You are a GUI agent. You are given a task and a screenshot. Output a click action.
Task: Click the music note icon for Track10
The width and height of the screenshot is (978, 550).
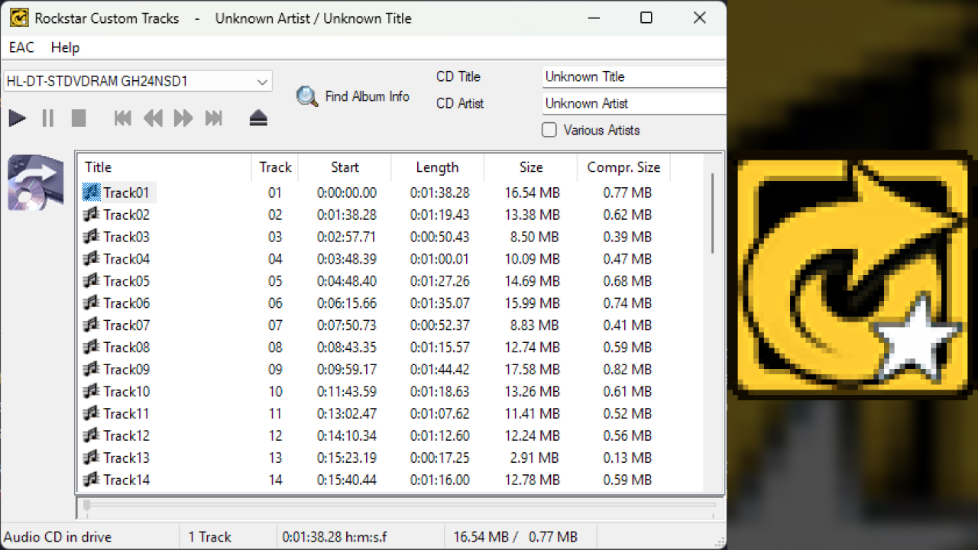[x=92, y=392]
